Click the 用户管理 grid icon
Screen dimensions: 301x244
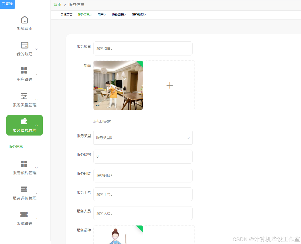click(24, 70)
